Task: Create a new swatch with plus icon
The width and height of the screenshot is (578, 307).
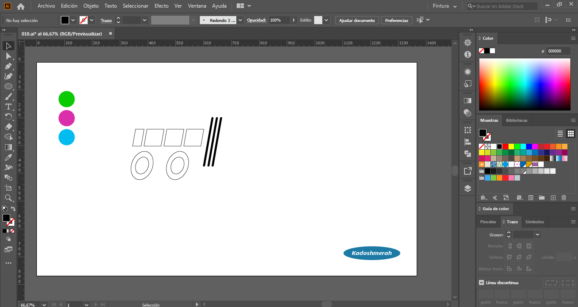Action: tap(553, 197)
